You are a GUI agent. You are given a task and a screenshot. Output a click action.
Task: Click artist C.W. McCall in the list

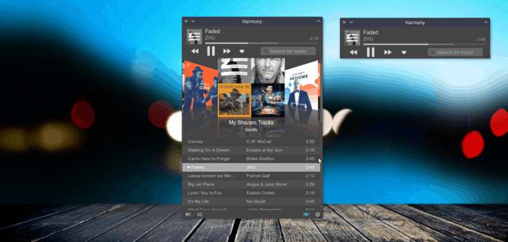[x=259, y=142]
